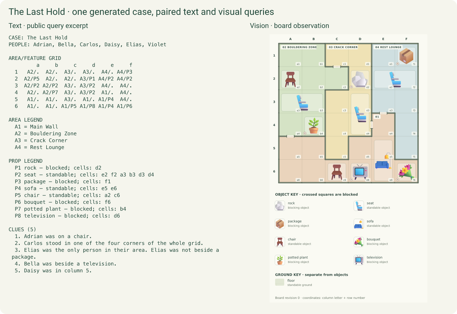This screenshot has height=314, width=457.
Task: Click the sofa icon on cells e5–e6
Action: click(x=383, y=161)
